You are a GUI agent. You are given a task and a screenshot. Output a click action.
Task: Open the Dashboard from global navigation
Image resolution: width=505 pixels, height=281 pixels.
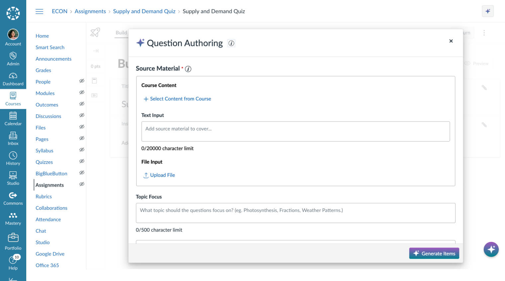13,79
